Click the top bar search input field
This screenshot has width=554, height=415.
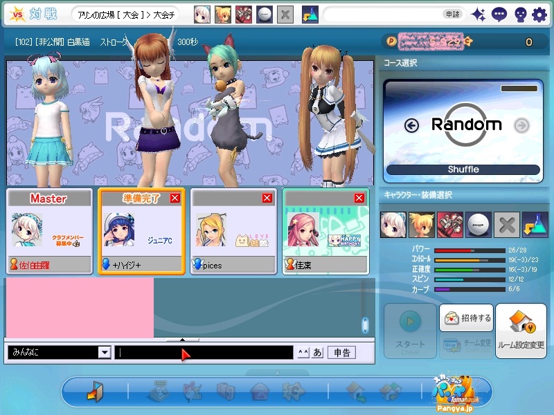coord(383,15)
